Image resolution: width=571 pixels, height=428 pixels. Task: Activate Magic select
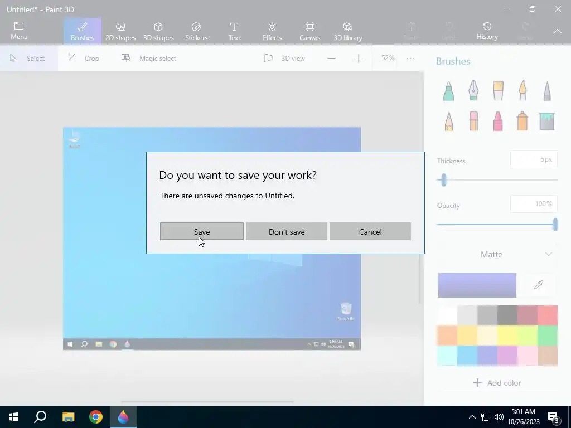point(148,58)
